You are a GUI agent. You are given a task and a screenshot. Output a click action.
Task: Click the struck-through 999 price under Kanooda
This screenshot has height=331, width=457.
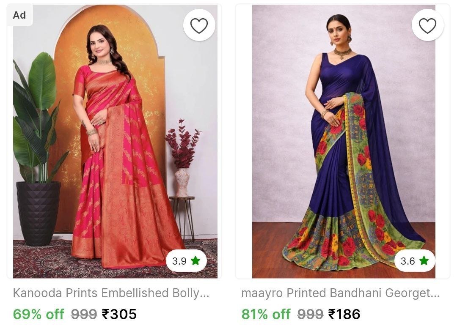click(x=84, y=314)
